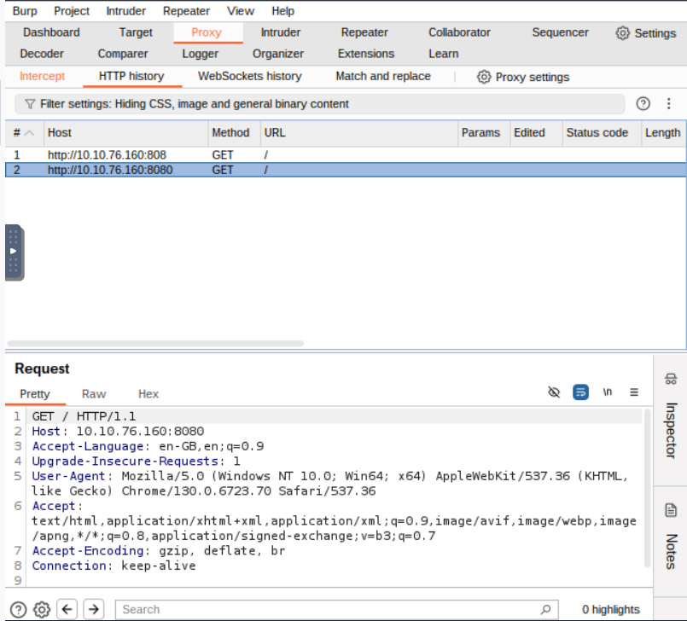Open the Sequencer tab
Viewport: 687px width, 621px height.
click(x=561, y=32)
